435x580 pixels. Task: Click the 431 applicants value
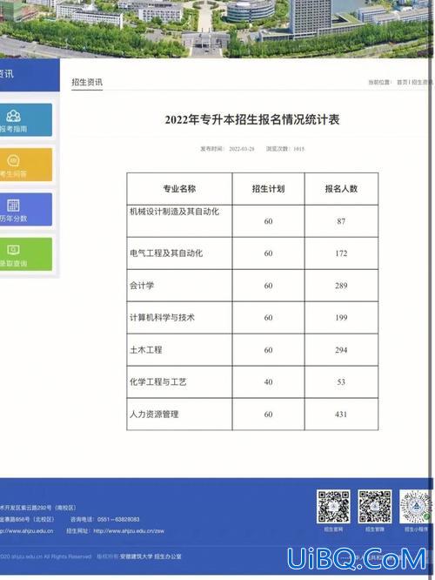(341, 415)
